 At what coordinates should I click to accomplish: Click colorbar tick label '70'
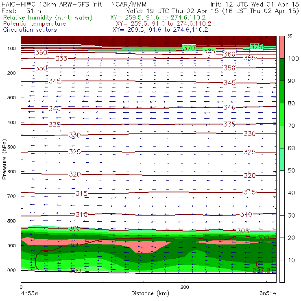(x=291, y=126)
